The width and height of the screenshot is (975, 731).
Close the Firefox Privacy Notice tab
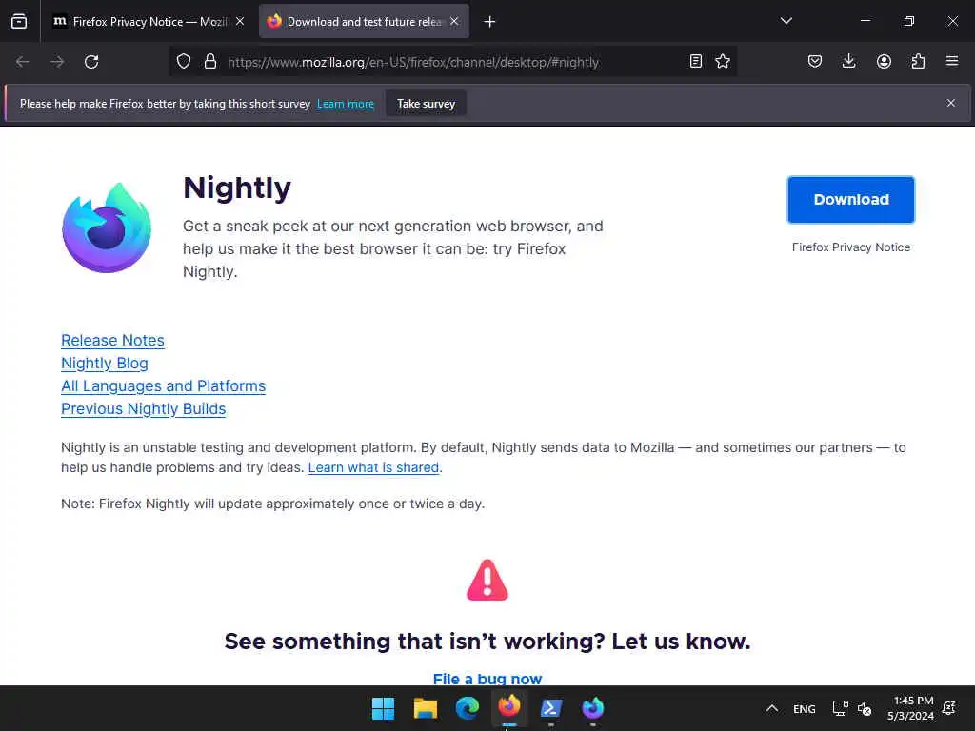(x=240, y=21)
